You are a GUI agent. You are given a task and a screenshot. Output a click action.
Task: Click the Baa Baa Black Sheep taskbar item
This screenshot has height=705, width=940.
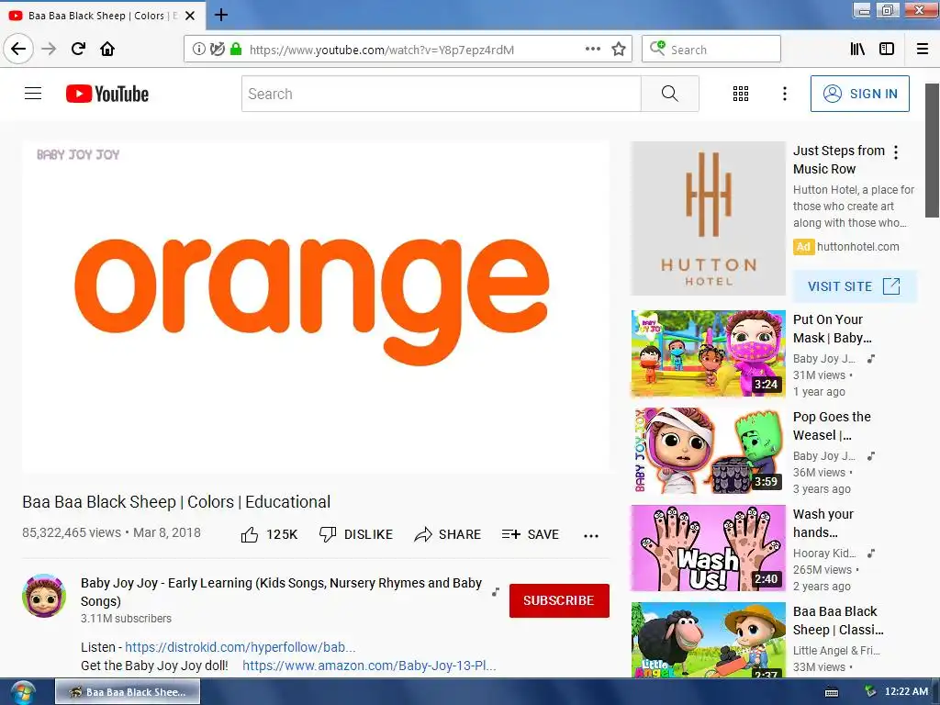(128, 692)
